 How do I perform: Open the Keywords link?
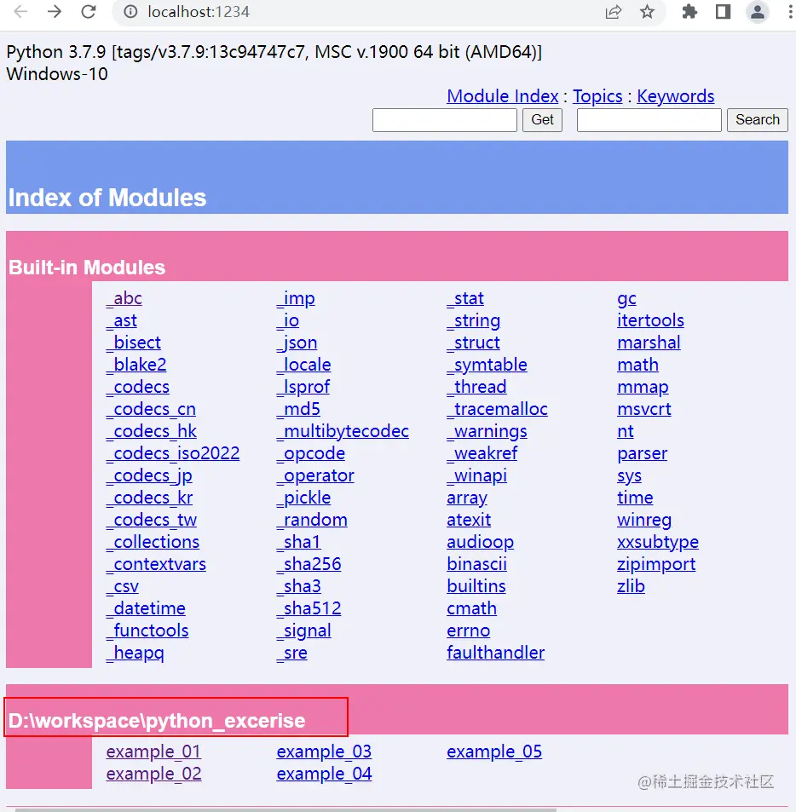click(x=676, y=96)
